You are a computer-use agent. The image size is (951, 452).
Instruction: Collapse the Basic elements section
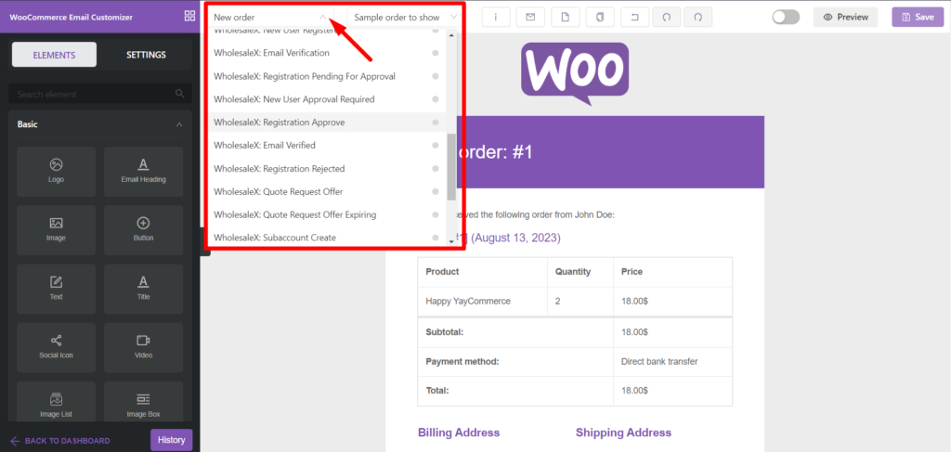(179, 124)
